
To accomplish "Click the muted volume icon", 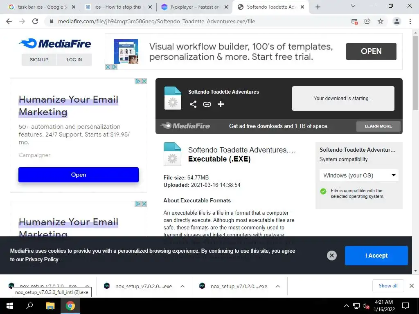I will pyautogui.click(x=366, y=306).
